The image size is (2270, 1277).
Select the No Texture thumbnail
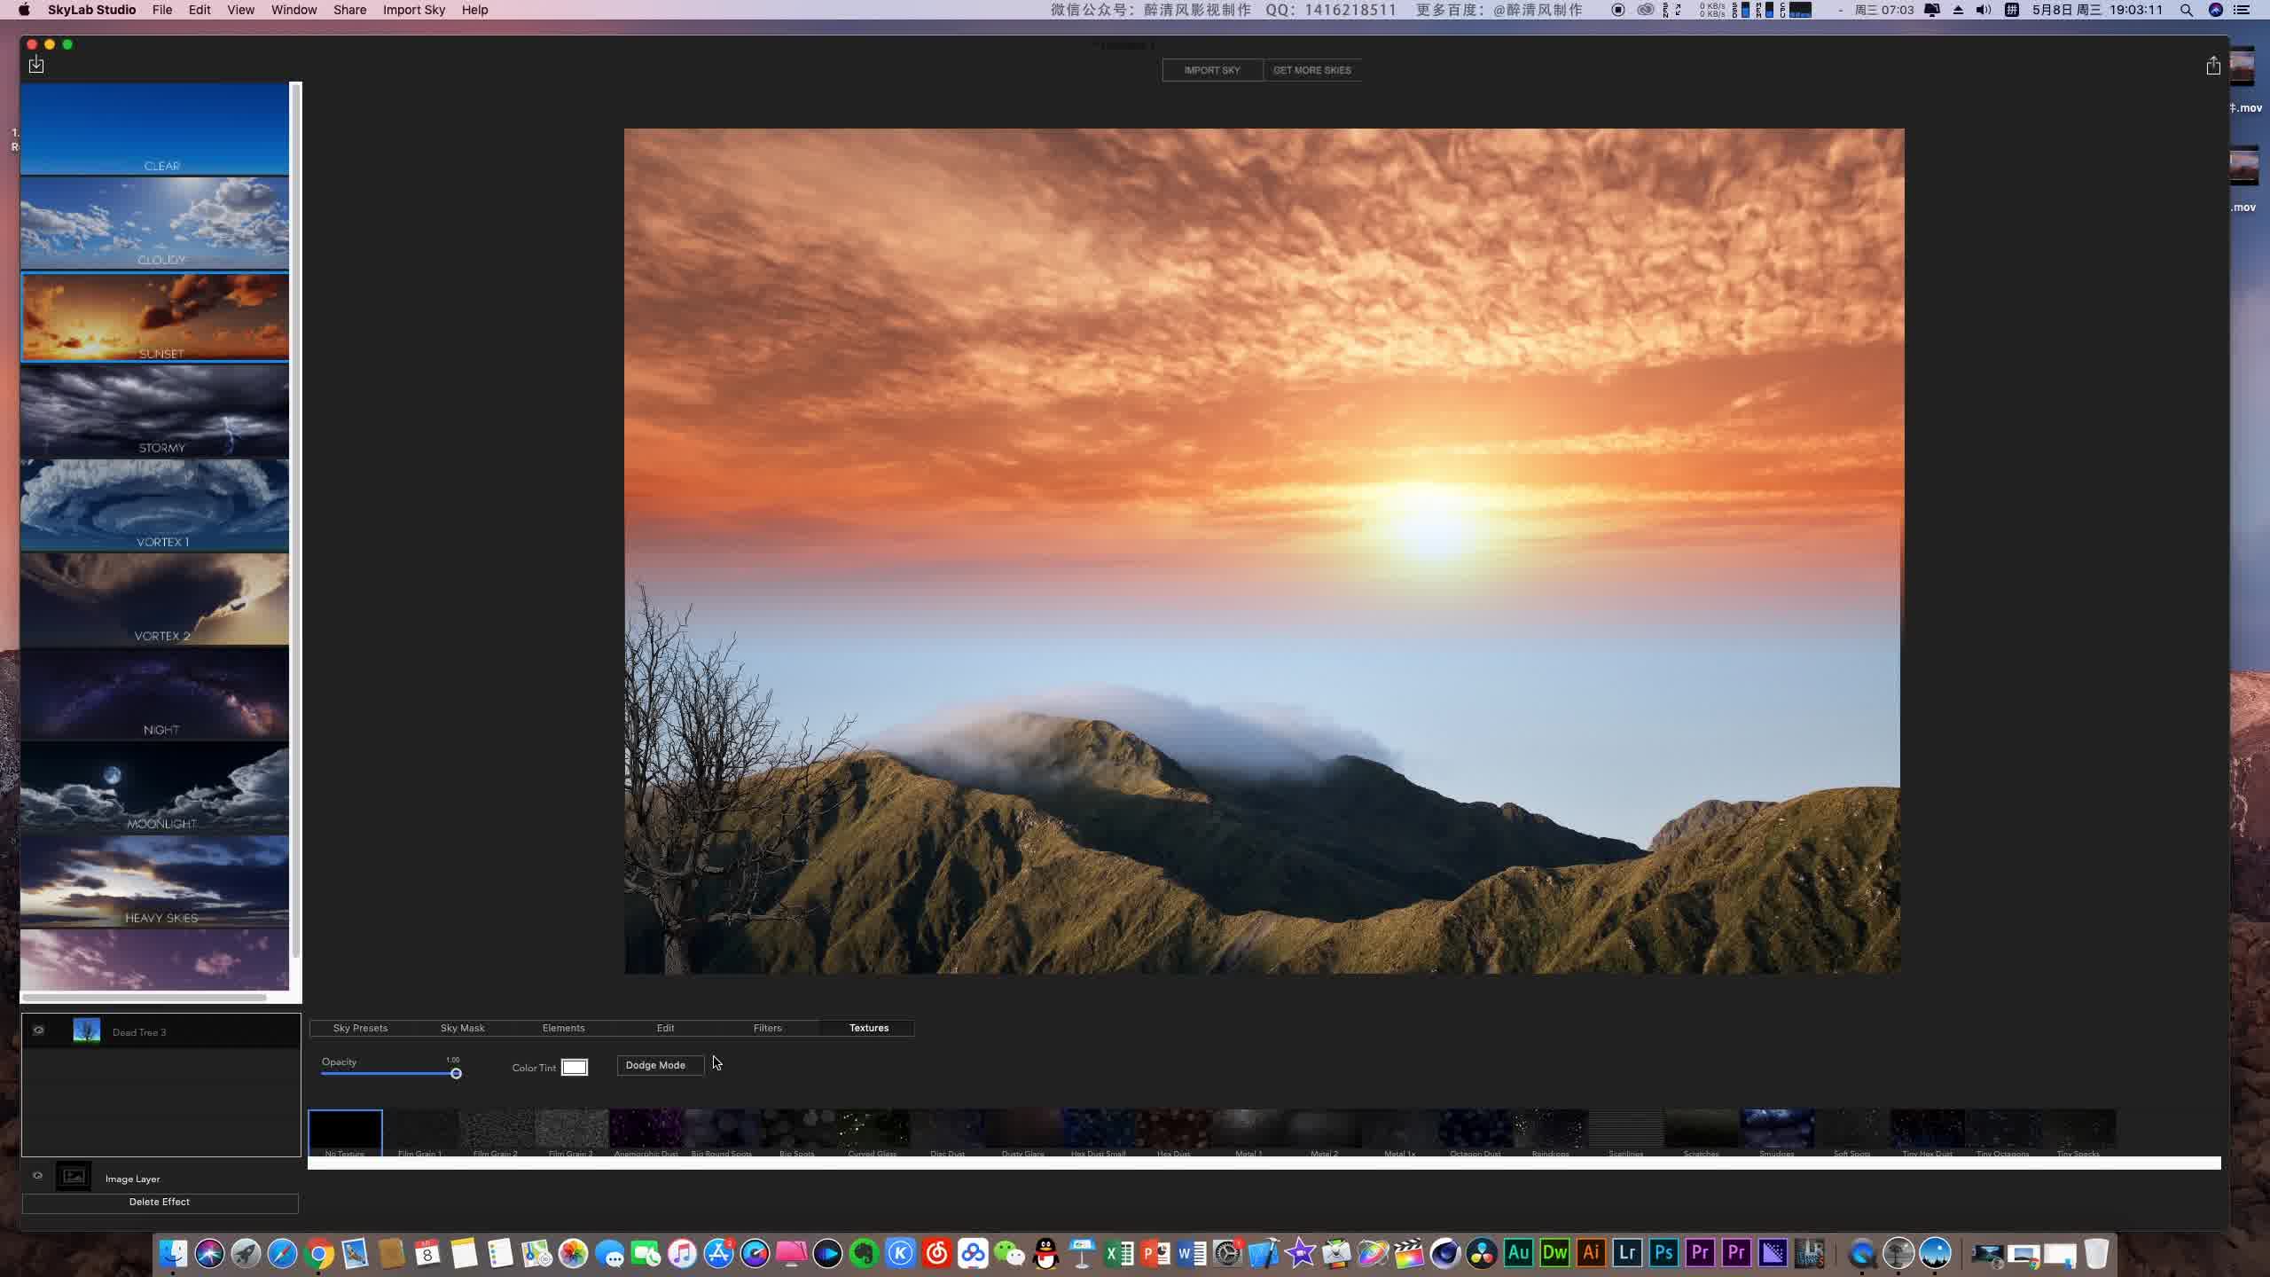pyautogui.click(x=345, y=1132)
